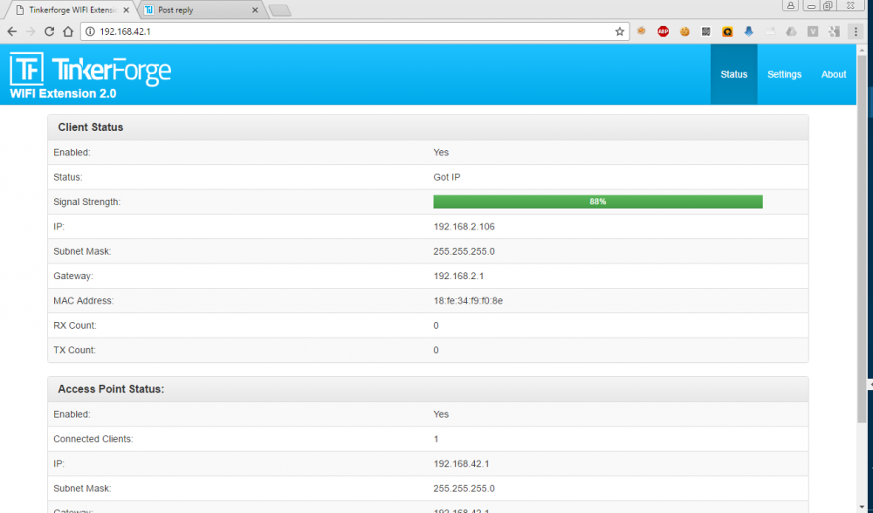Image resolution: width=873 pixels, height=513 pixels.
Task: Go to the browser home page
Action: 67,31
